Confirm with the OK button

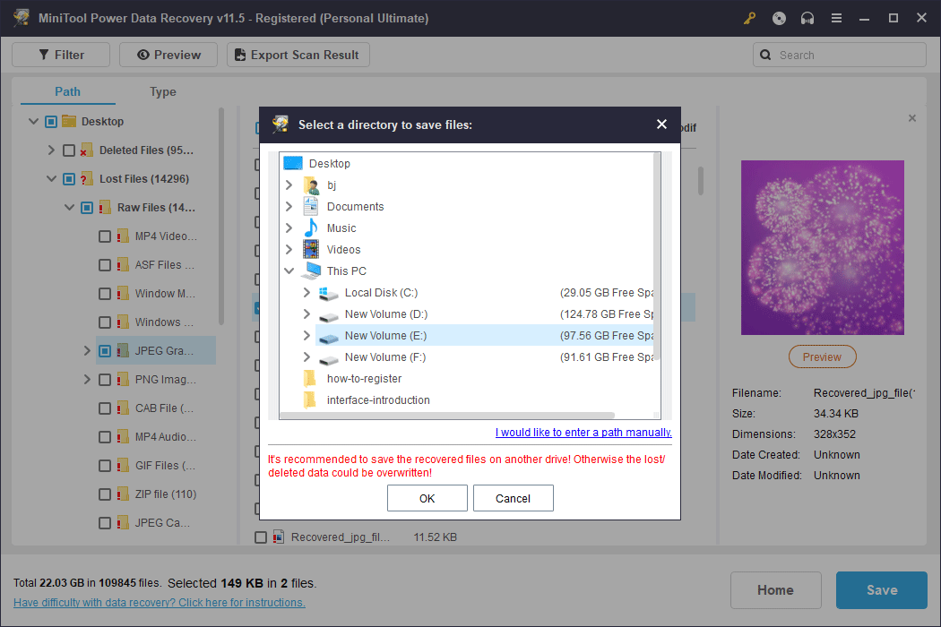tap(427, 498)
